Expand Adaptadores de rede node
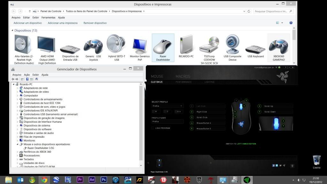 click(18, 88)
